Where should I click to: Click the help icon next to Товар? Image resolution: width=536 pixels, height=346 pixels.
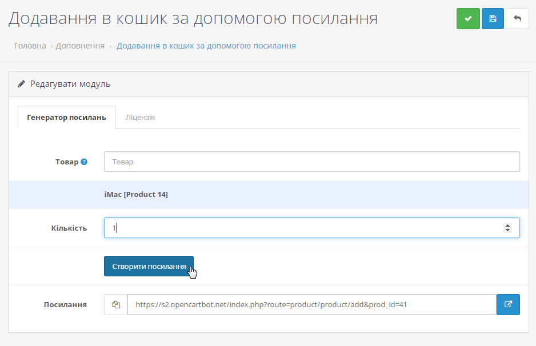click(x=84, y=162)
